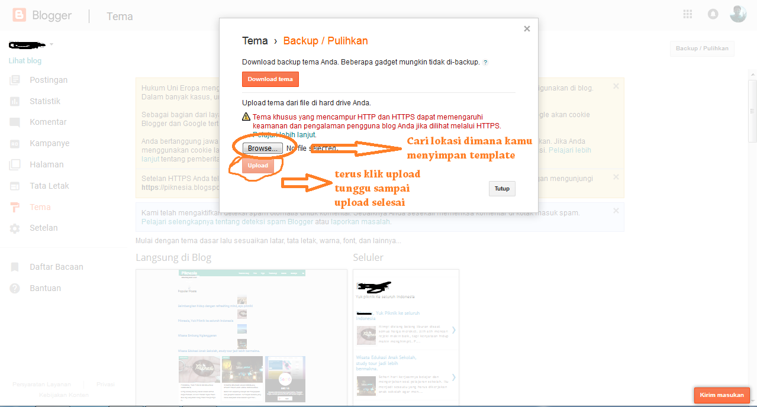Open the notifications bell icon

713,14
